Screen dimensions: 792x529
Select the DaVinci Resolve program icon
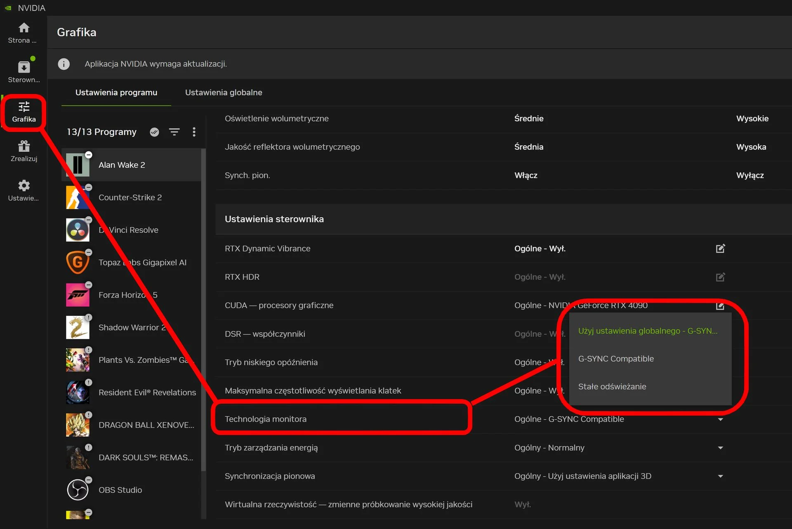click(x=78, y=230)
